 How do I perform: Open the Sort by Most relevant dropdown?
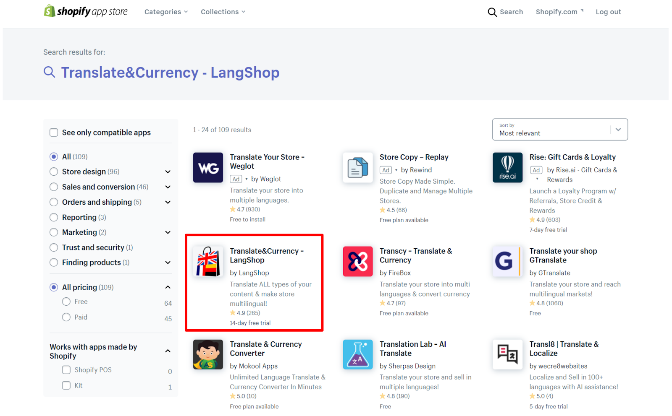tap(560, 130)
